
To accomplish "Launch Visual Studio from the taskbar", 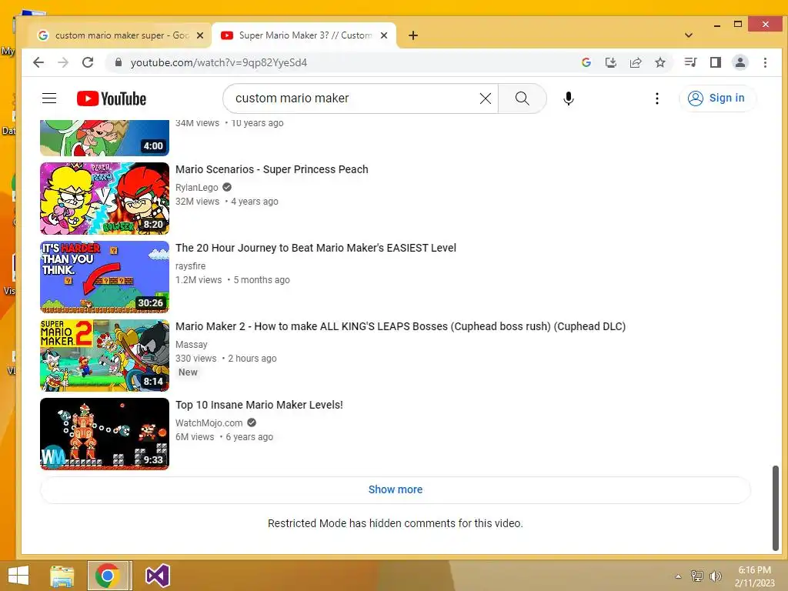I will pyautogui.click(x=157, y=576).
